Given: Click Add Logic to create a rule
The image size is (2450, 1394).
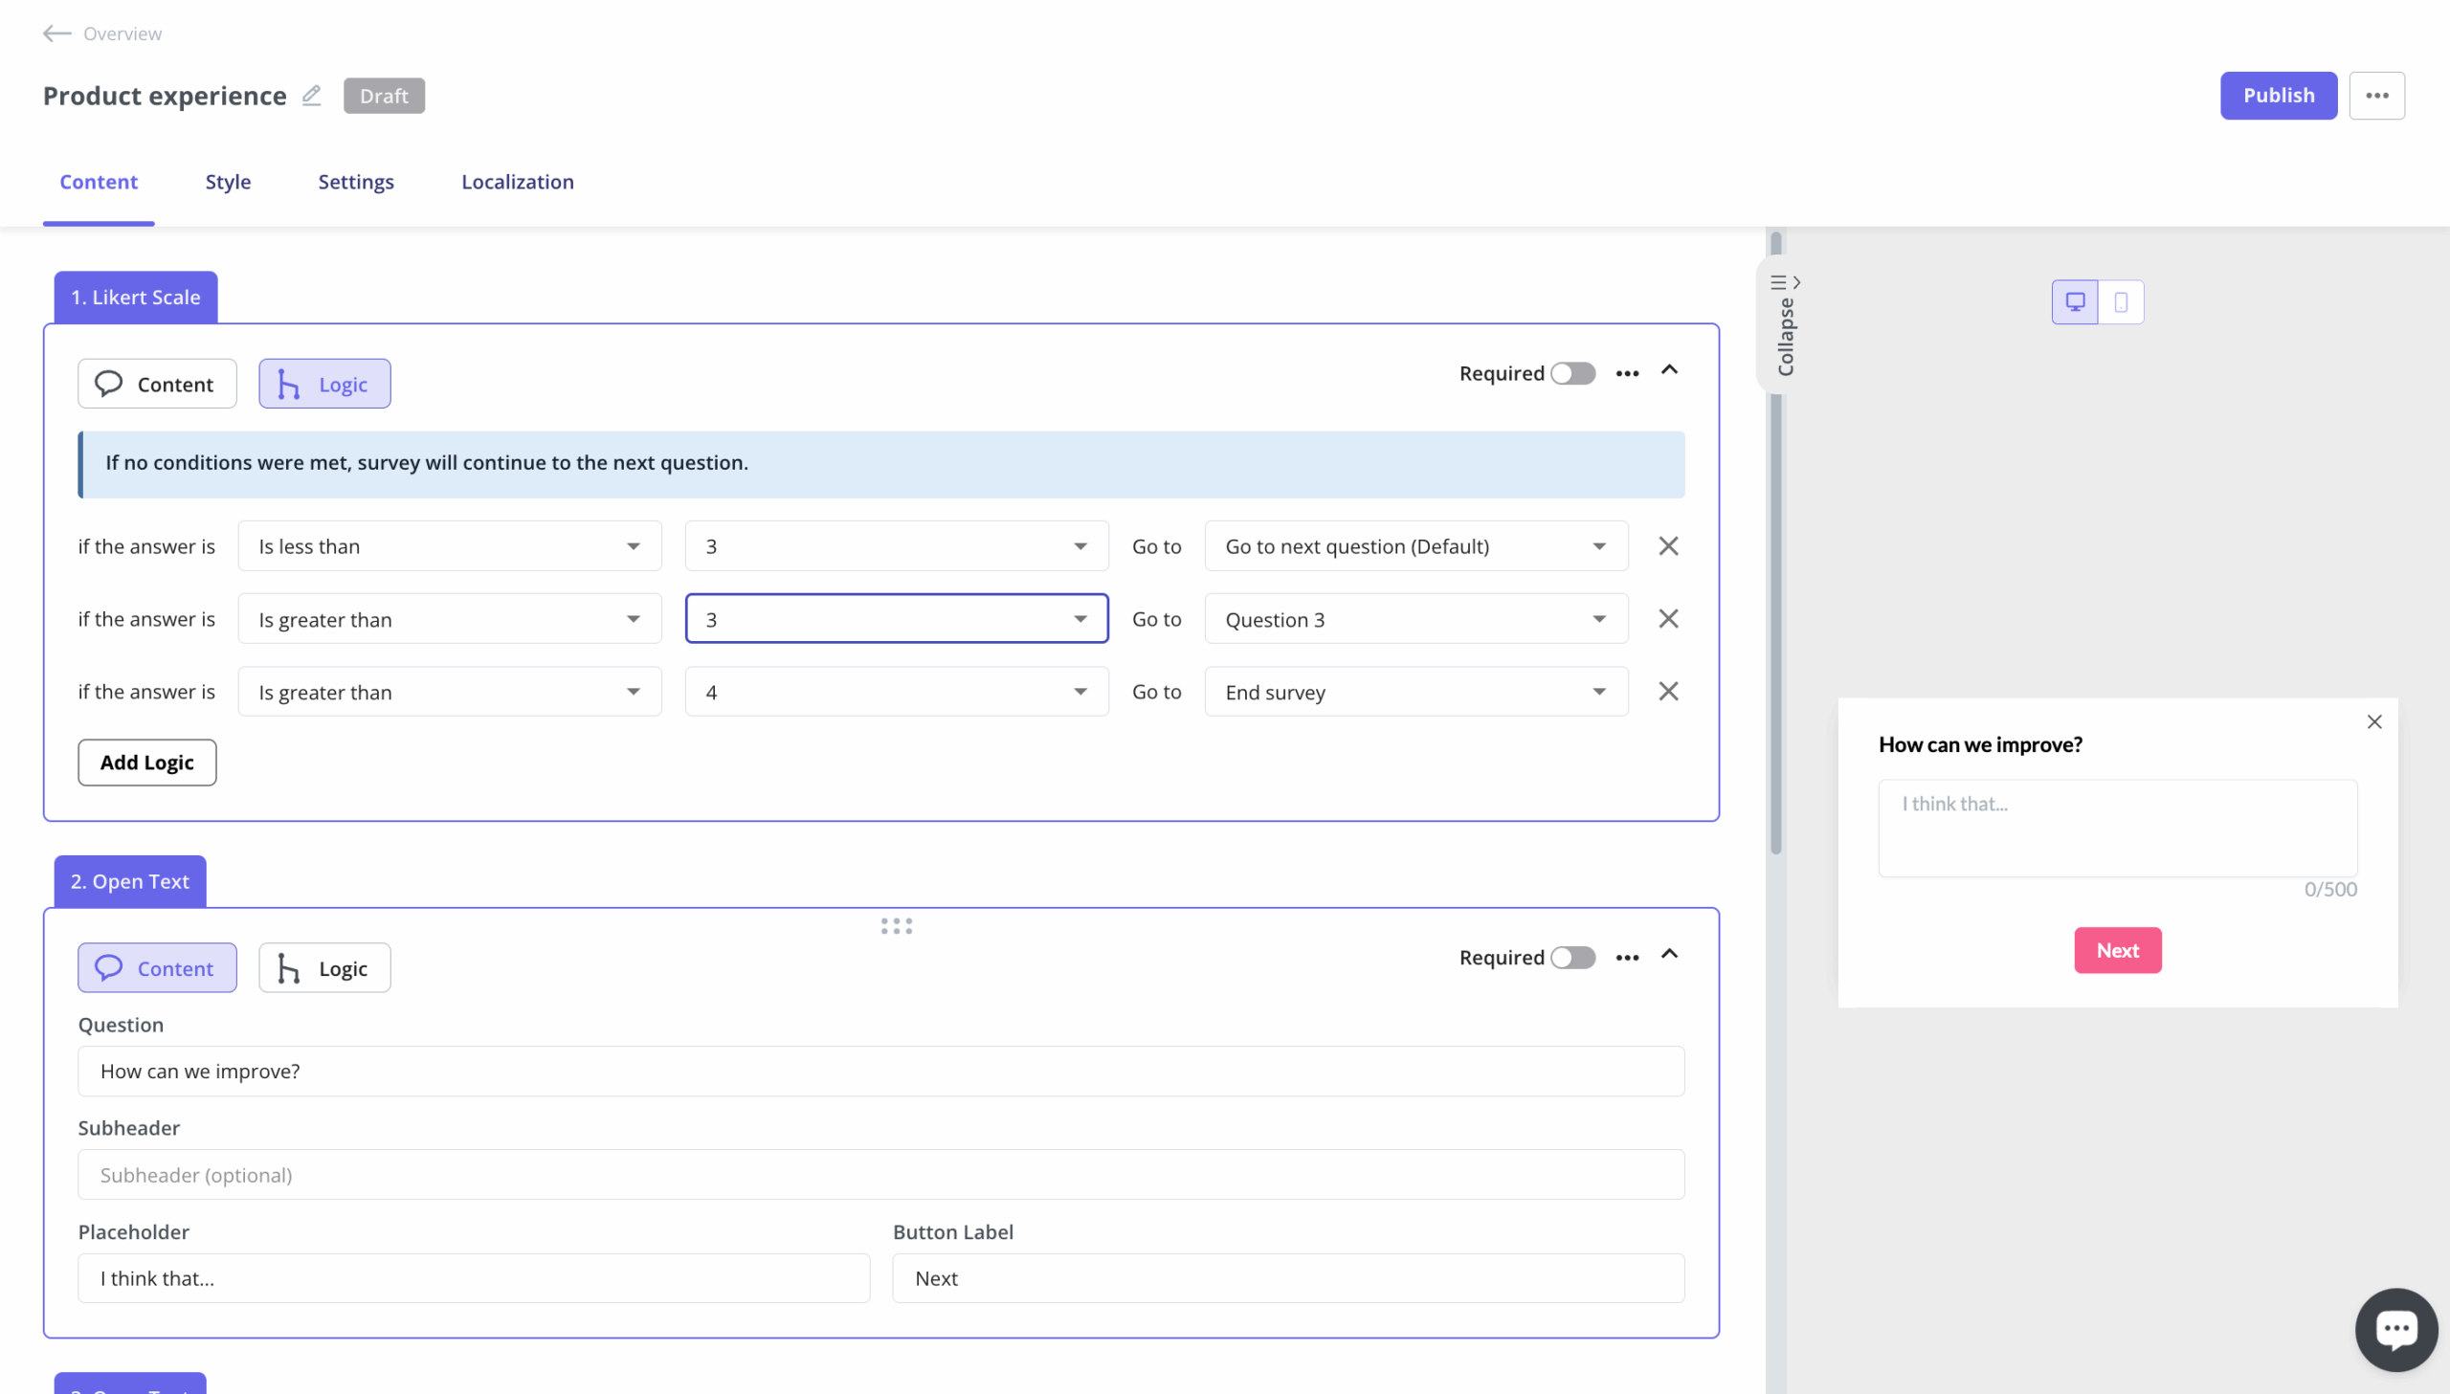Looking at the screenshot, I should (146, 763).
